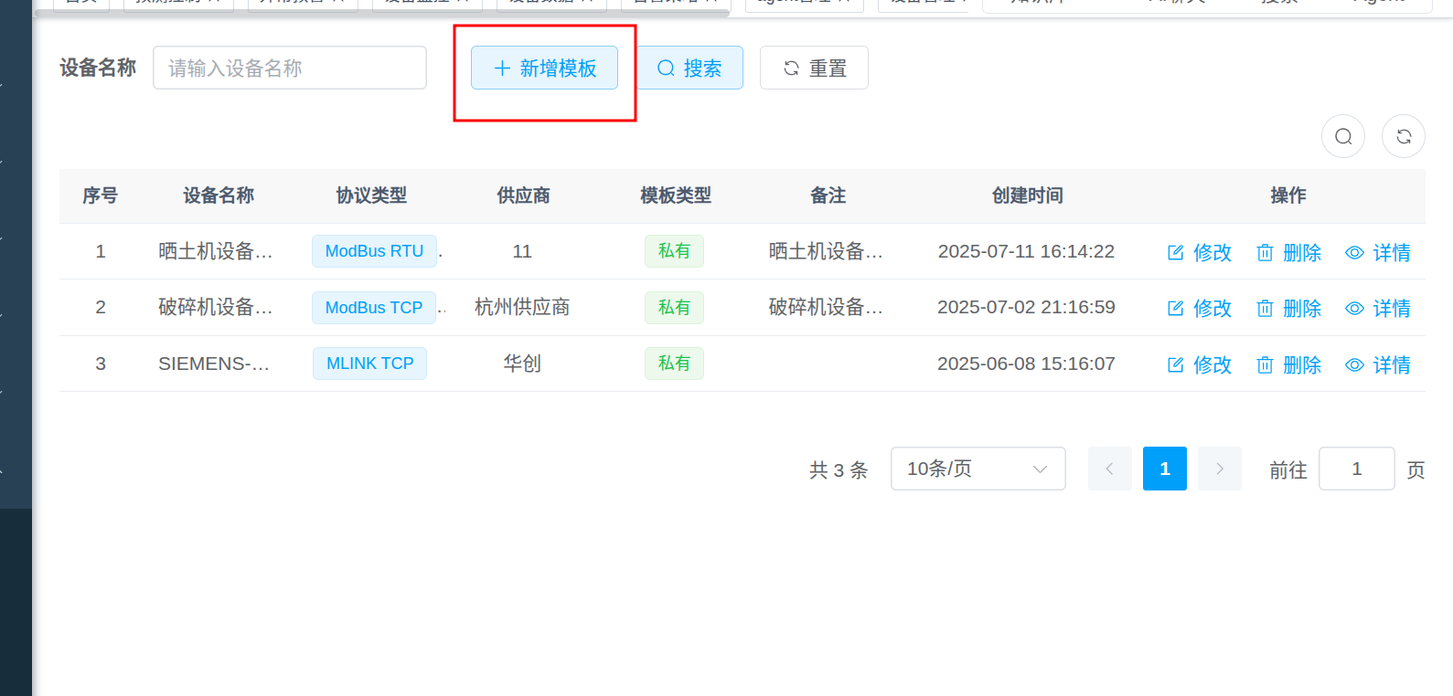Click the delete trash icon for row 2
This screenshot has height=696, width=1453.
[x=1265, y=309]
